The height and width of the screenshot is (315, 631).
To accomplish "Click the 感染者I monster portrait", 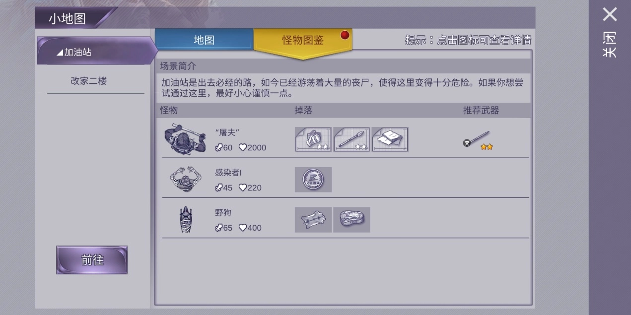I will coord(185,179).
